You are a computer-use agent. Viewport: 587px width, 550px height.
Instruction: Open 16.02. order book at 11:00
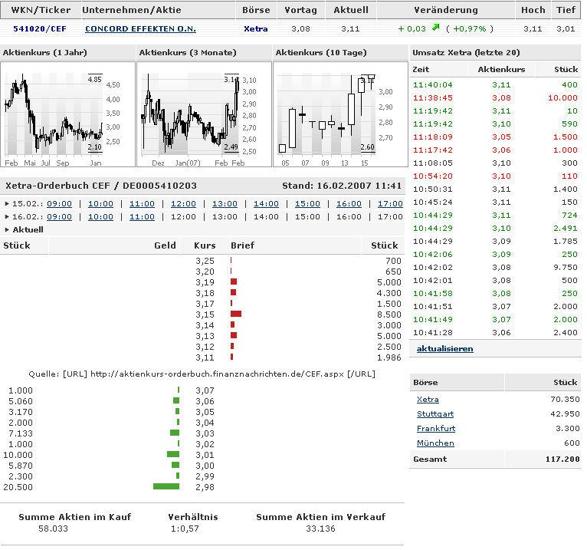pos(142,217)
